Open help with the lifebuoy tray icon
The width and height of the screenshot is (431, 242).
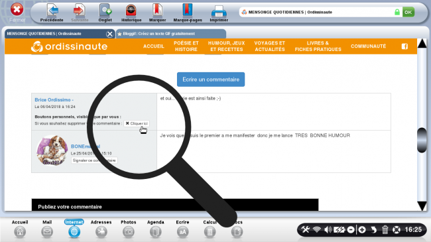397,229
